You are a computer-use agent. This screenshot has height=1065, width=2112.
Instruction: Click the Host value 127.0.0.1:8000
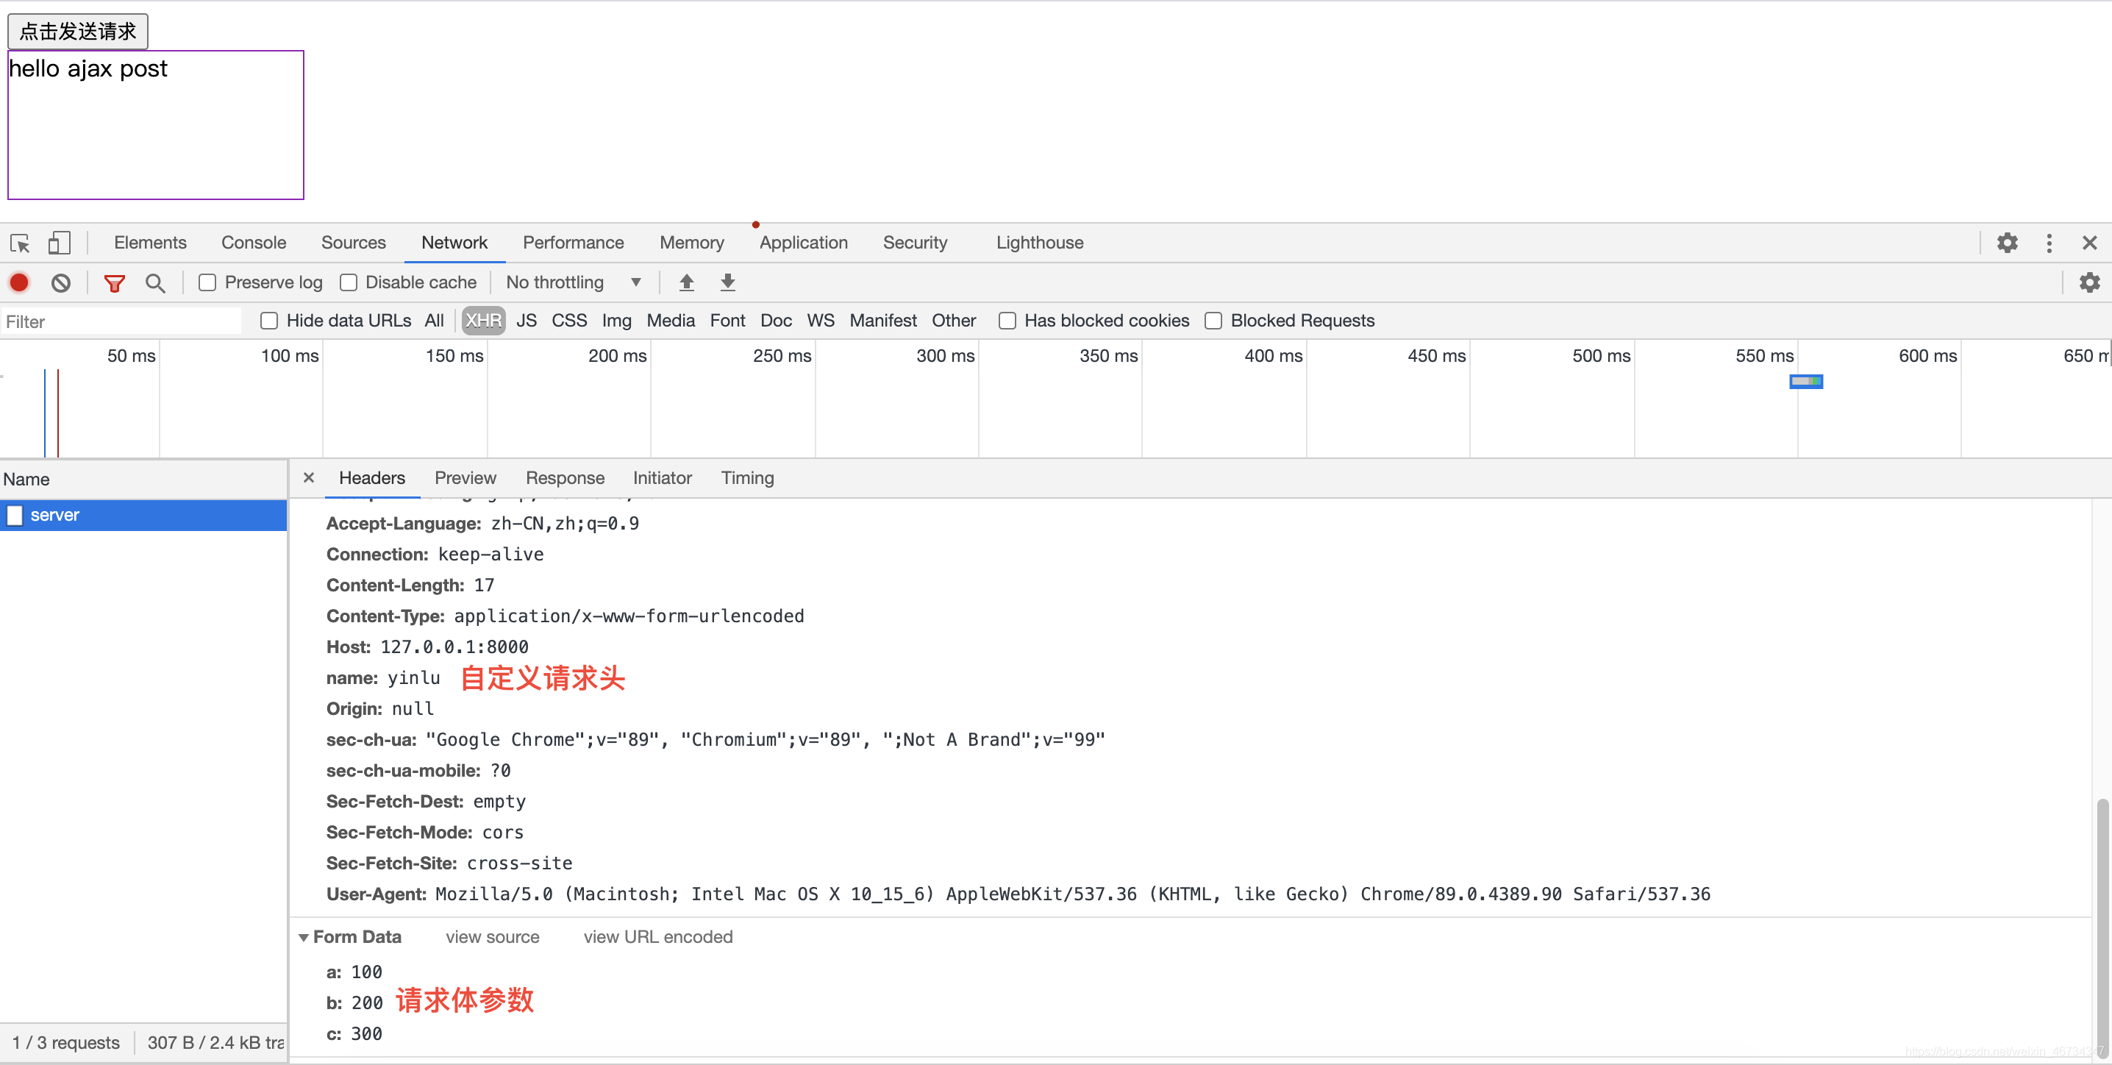click(454, 647)
